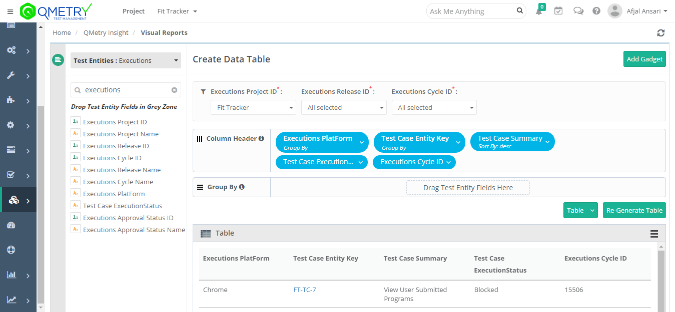675x312 pixels.
Task: Open the Table panel options hamburger icon
Action: coord(654,233)
